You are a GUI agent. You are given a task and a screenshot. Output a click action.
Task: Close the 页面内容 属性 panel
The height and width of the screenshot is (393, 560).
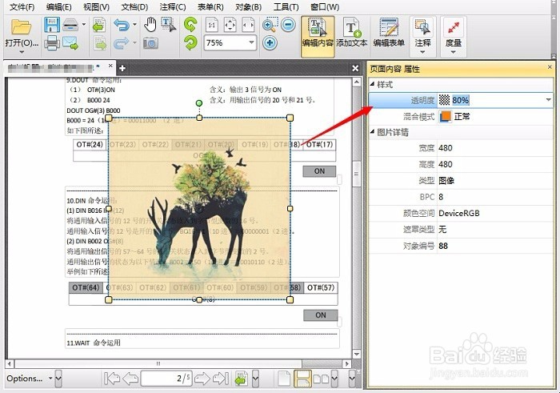click(550, 66)
